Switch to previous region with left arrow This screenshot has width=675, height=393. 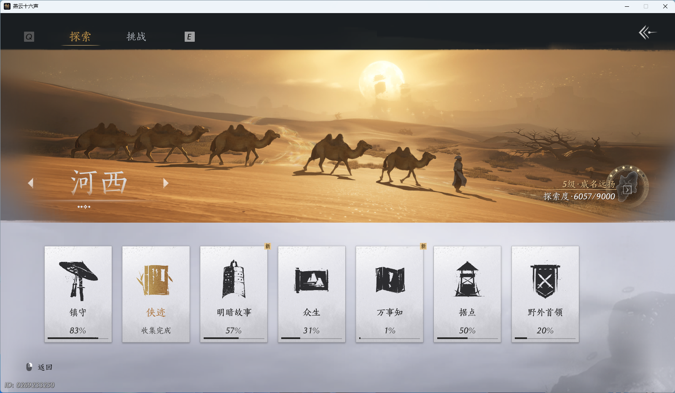tap(31, 183)
